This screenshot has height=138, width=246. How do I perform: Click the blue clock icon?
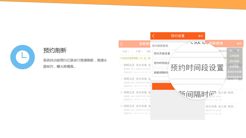click(23, 57)
